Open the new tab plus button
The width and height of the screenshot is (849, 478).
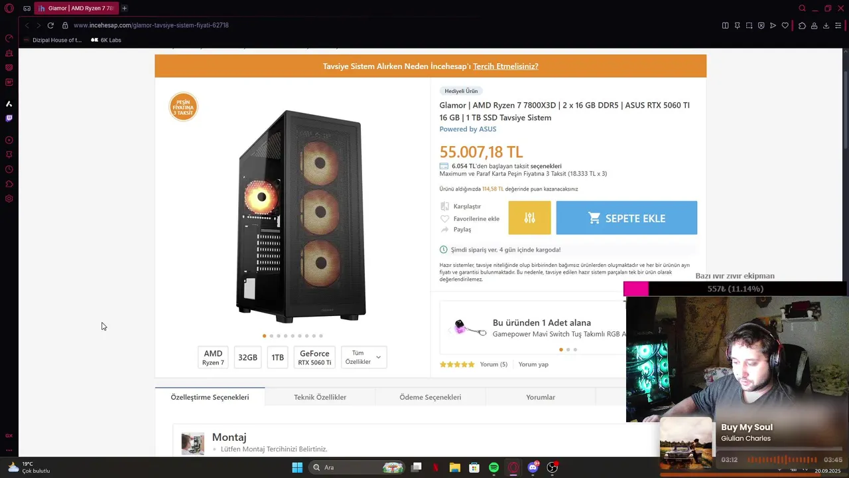tap(124, 8)
